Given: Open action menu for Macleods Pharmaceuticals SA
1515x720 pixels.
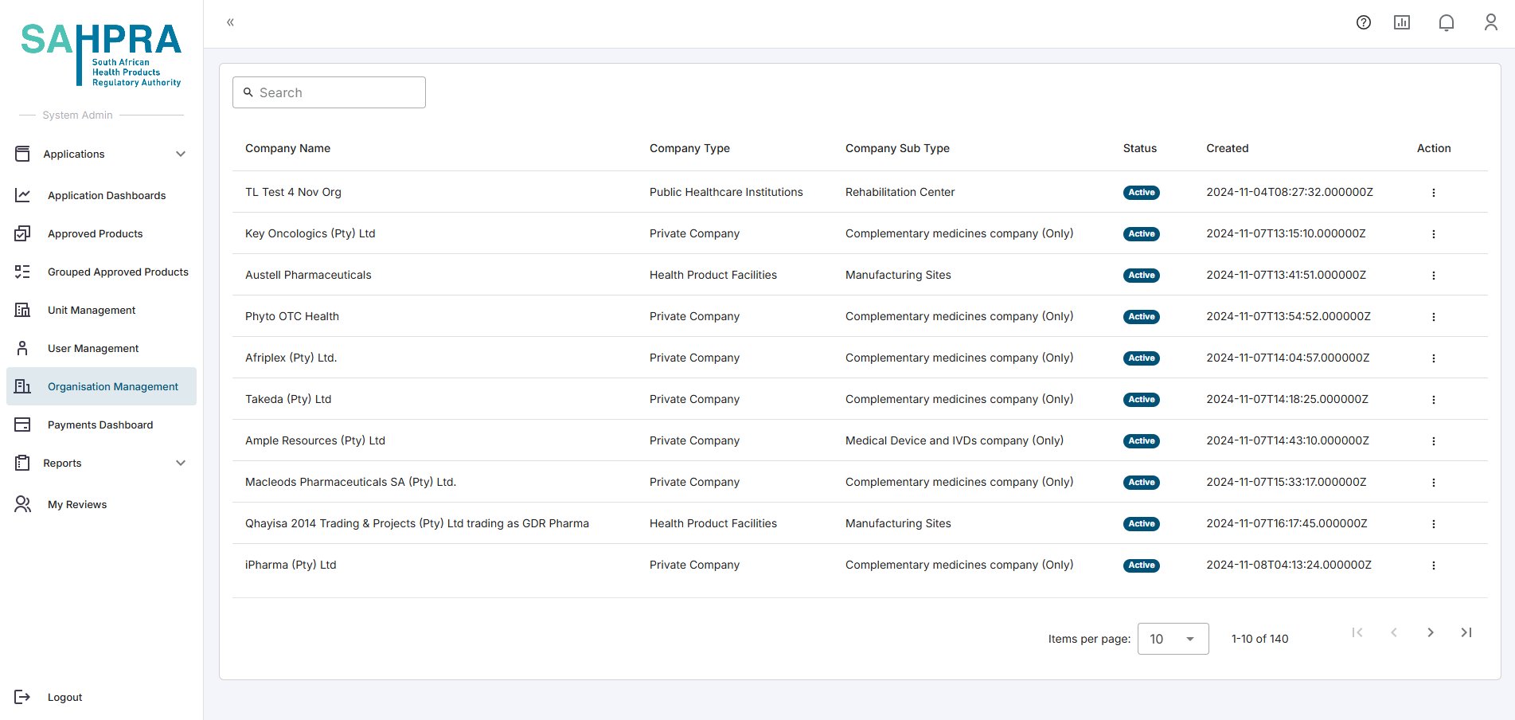Looking at the screenshot, I should 1434,483.
